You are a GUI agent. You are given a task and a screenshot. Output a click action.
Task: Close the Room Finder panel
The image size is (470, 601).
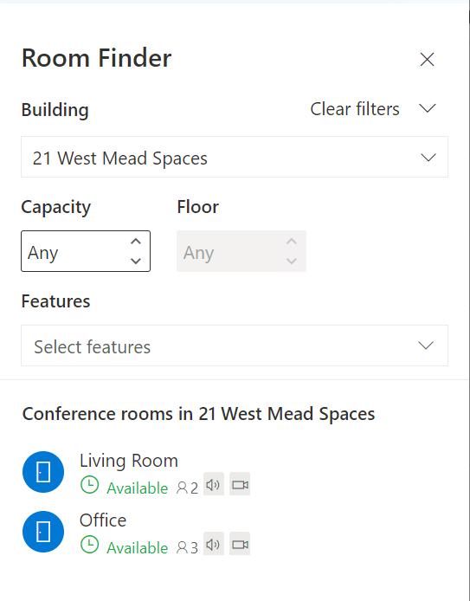pos(427,60)
